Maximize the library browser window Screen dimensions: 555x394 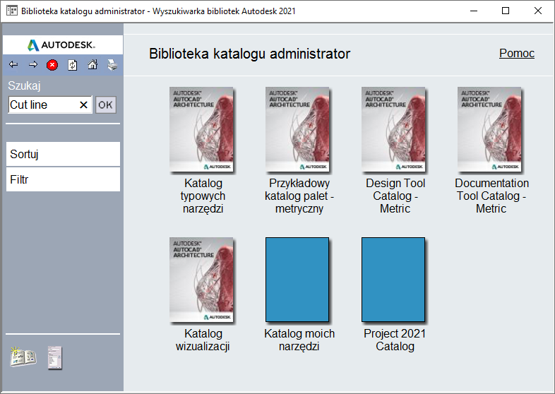[x=506, y=11]
